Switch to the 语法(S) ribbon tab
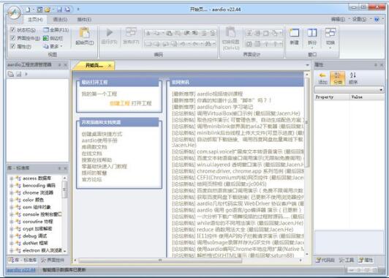This screenshot has height=278, width=389. tap(60, 19)
